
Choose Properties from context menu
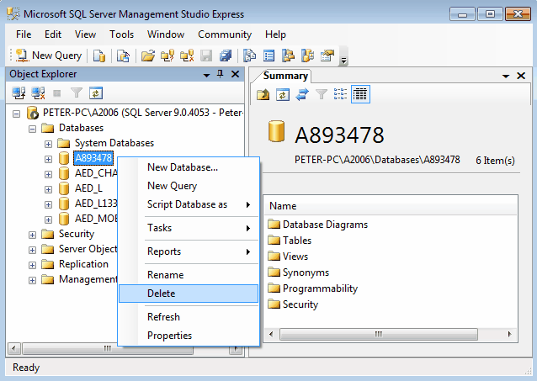189,336
